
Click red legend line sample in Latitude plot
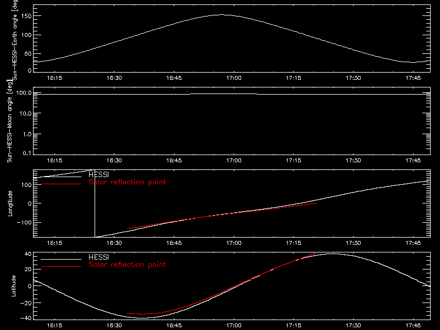(61, 267)
